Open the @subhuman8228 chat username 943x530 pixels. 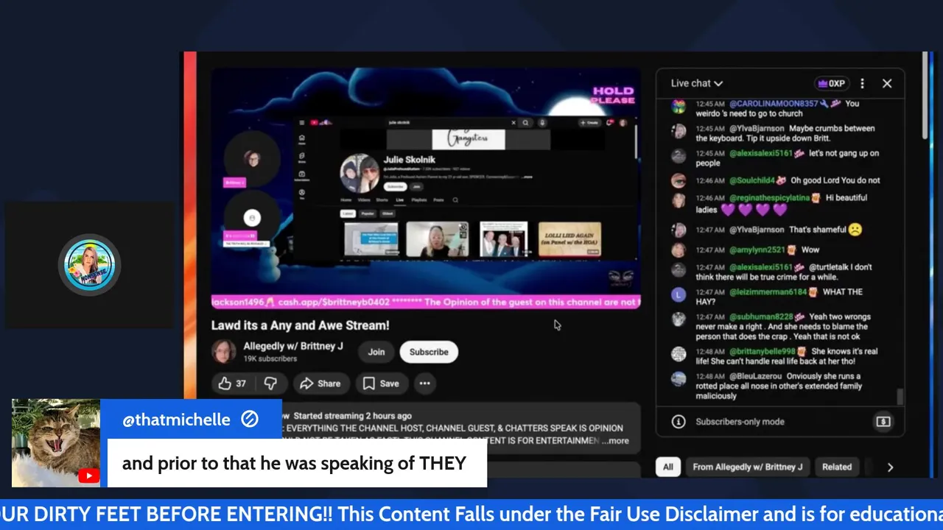[x=761, y=317]
